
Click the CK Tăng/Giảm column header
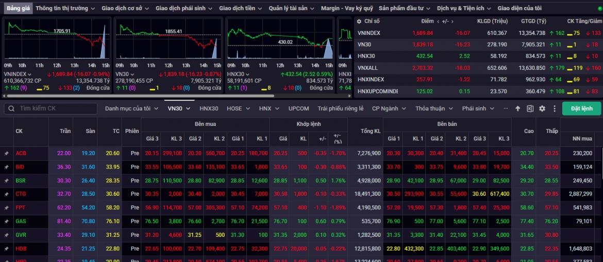pyautogui.click(x=585, y=22)
